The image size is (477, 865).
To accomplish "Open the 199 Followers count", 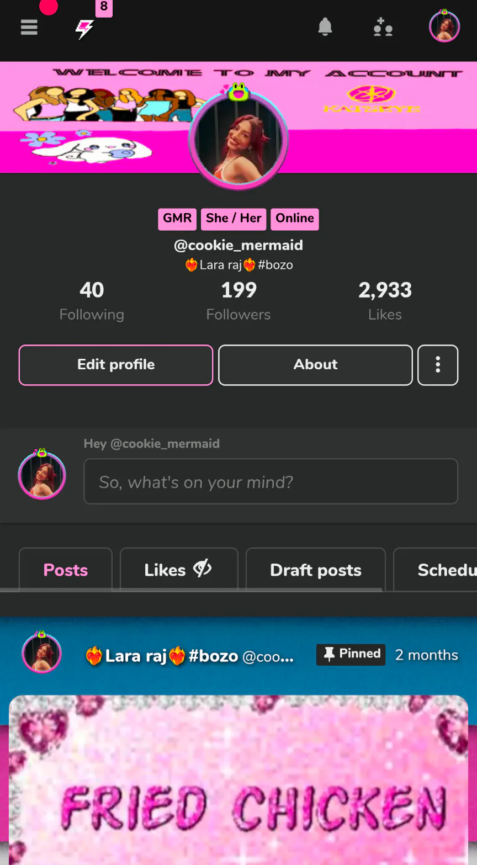I will [239, 301].
